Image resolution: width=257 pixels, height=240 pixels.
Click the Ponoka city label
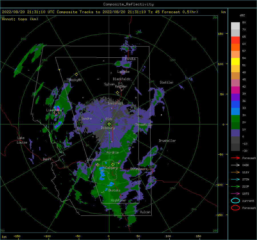130,59
